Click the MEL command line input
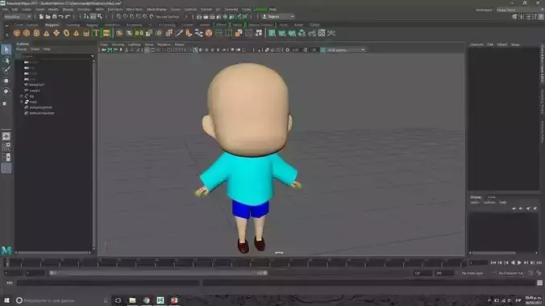 point(108,283)
